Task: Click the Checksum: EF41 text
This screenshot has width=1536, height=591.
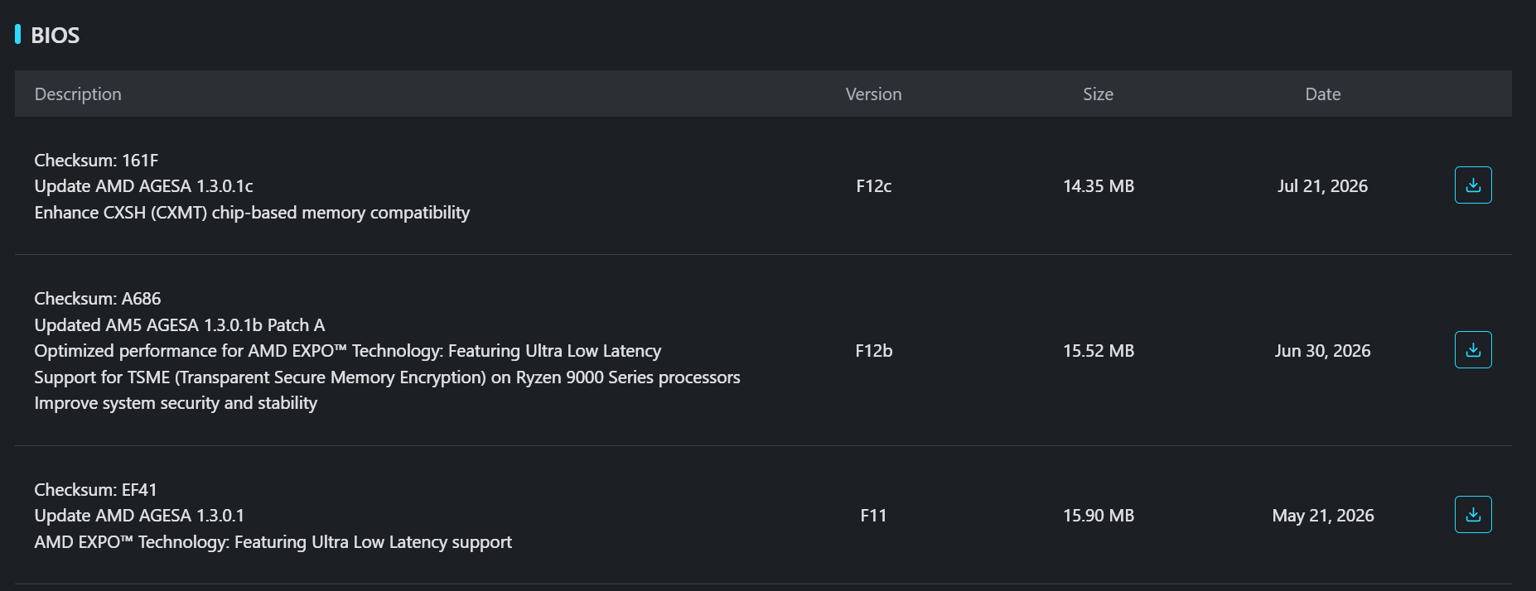Action: tap(95, 490)
